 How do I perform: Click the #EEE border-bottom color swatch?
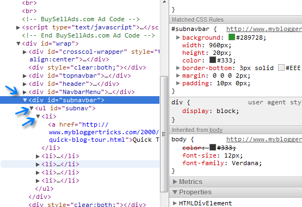coord(281,67)
